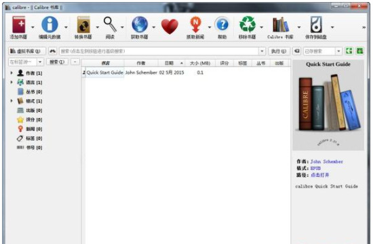Click the Convert books brown book icon
The height and width of the screenshot is (244, 373).
(83, 24)
